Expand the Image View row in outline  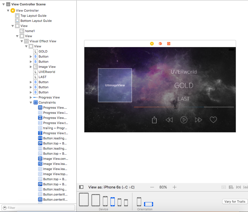click(31, 67)
